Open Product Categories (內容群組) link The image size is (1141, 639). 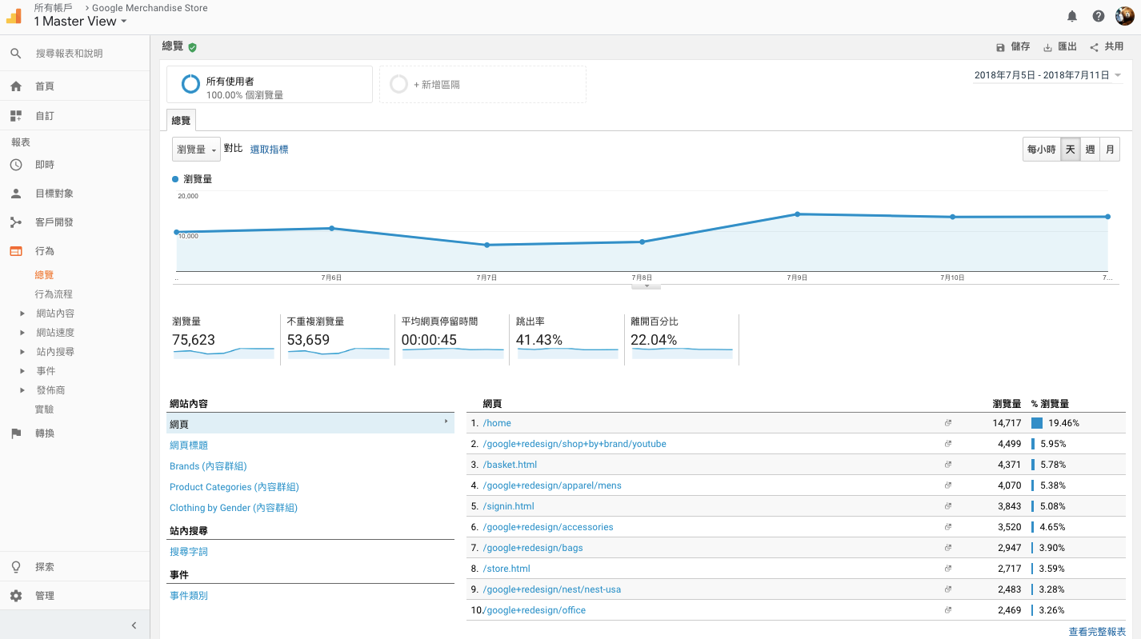coord(234,487)
